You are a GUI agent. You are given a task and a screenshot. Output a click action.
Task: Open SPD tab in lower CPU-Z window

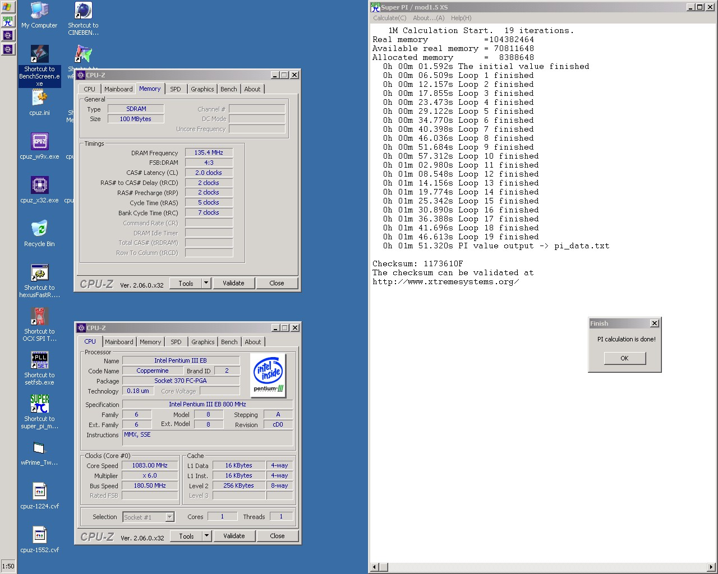[x=176, y=342]
